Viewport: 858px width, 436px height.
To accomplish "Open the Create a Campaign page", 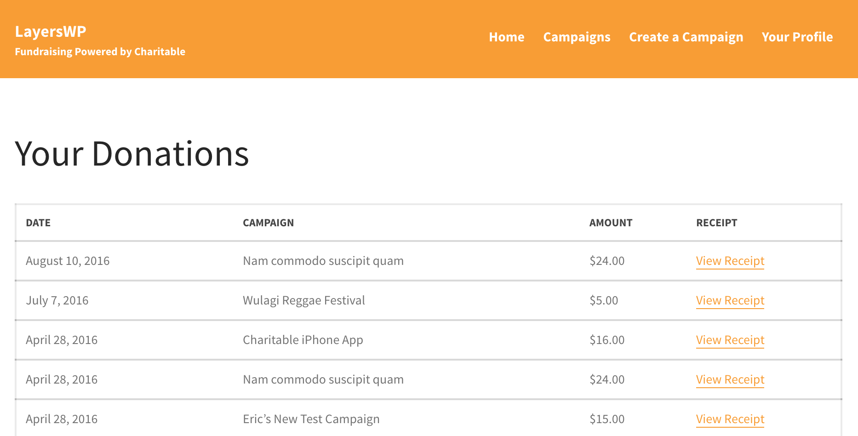I will (686, 37).
